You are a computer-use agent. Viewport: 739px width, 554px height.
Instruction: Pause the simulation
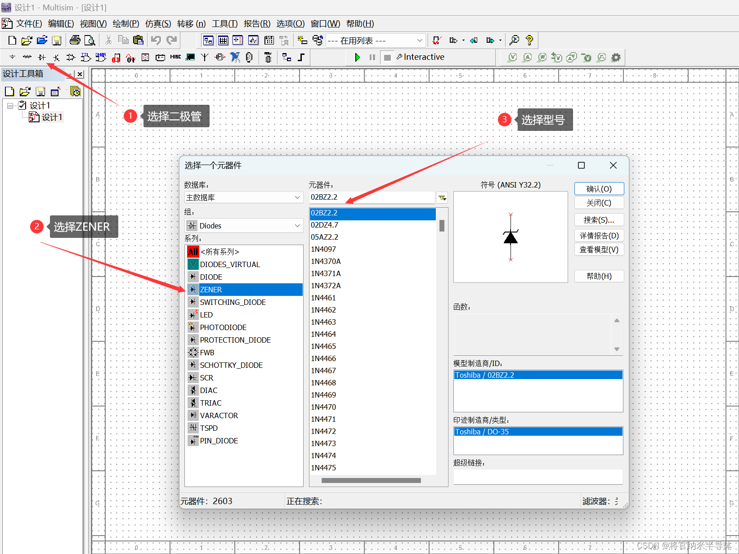pyautogui.click(x=372, y=57)
